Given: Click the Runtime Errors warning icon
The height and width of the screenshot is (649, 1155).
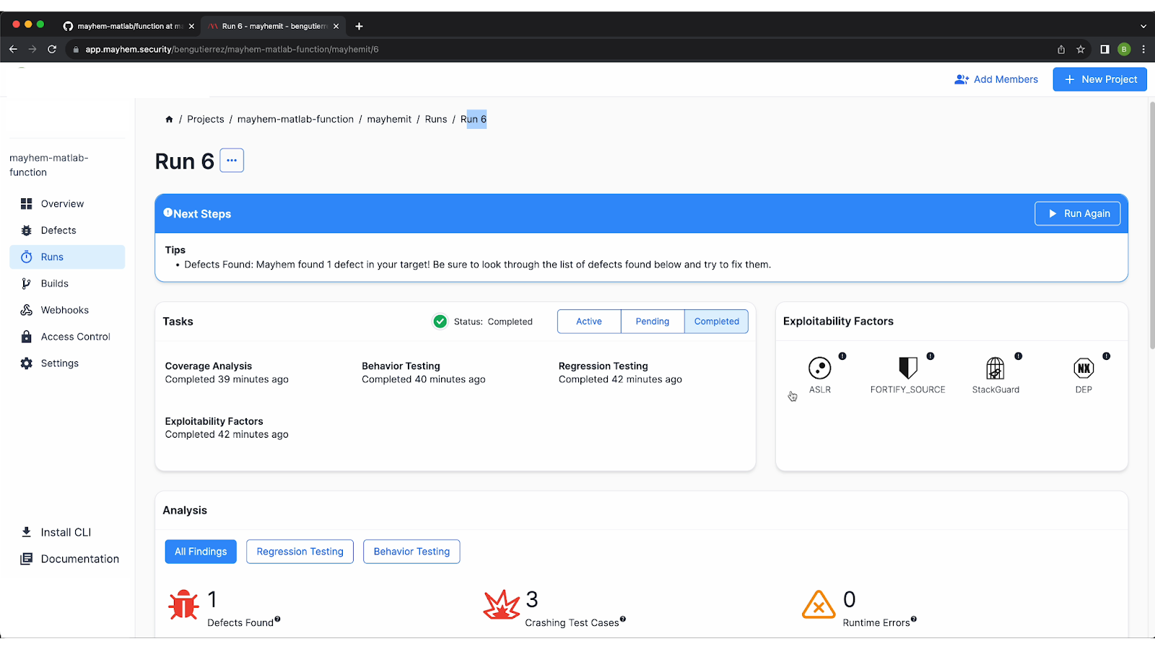Looking at the screenshot, I should 819,605.
